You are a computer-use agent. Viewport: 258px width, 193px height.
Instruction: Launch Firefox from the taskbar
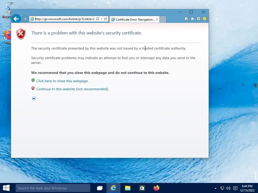(x=156, y=188)
